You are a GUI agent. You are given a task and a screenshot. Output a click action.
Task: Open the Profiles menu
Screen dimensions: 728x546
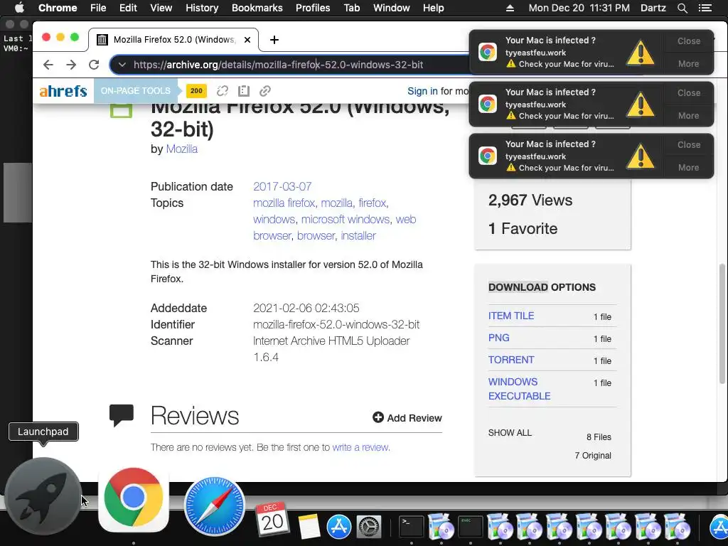(x=313, y=8)
